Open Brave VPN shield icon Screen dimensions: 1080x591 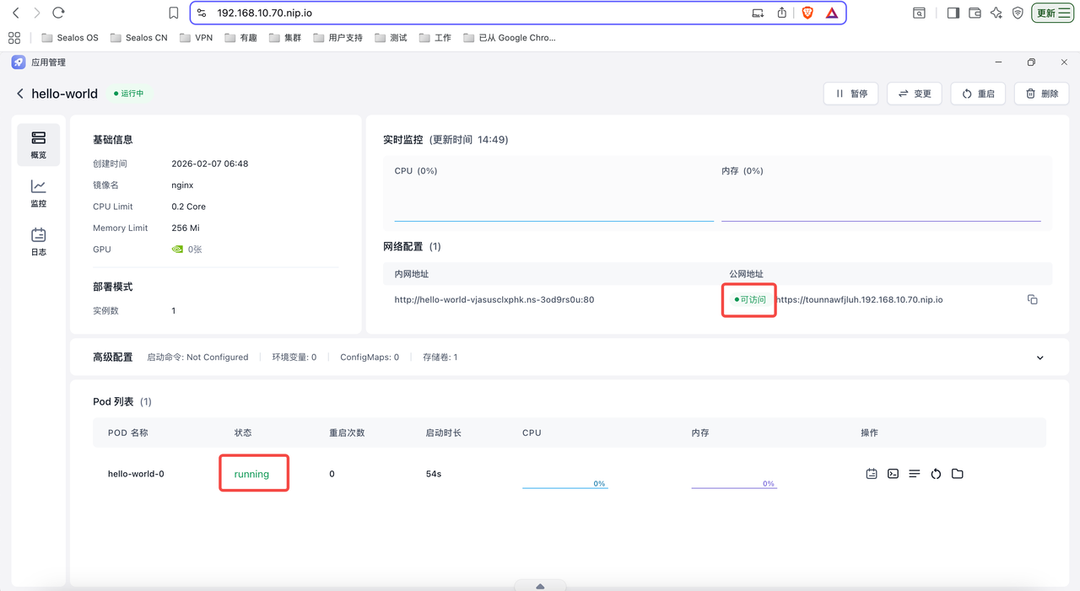[1018, 13]
